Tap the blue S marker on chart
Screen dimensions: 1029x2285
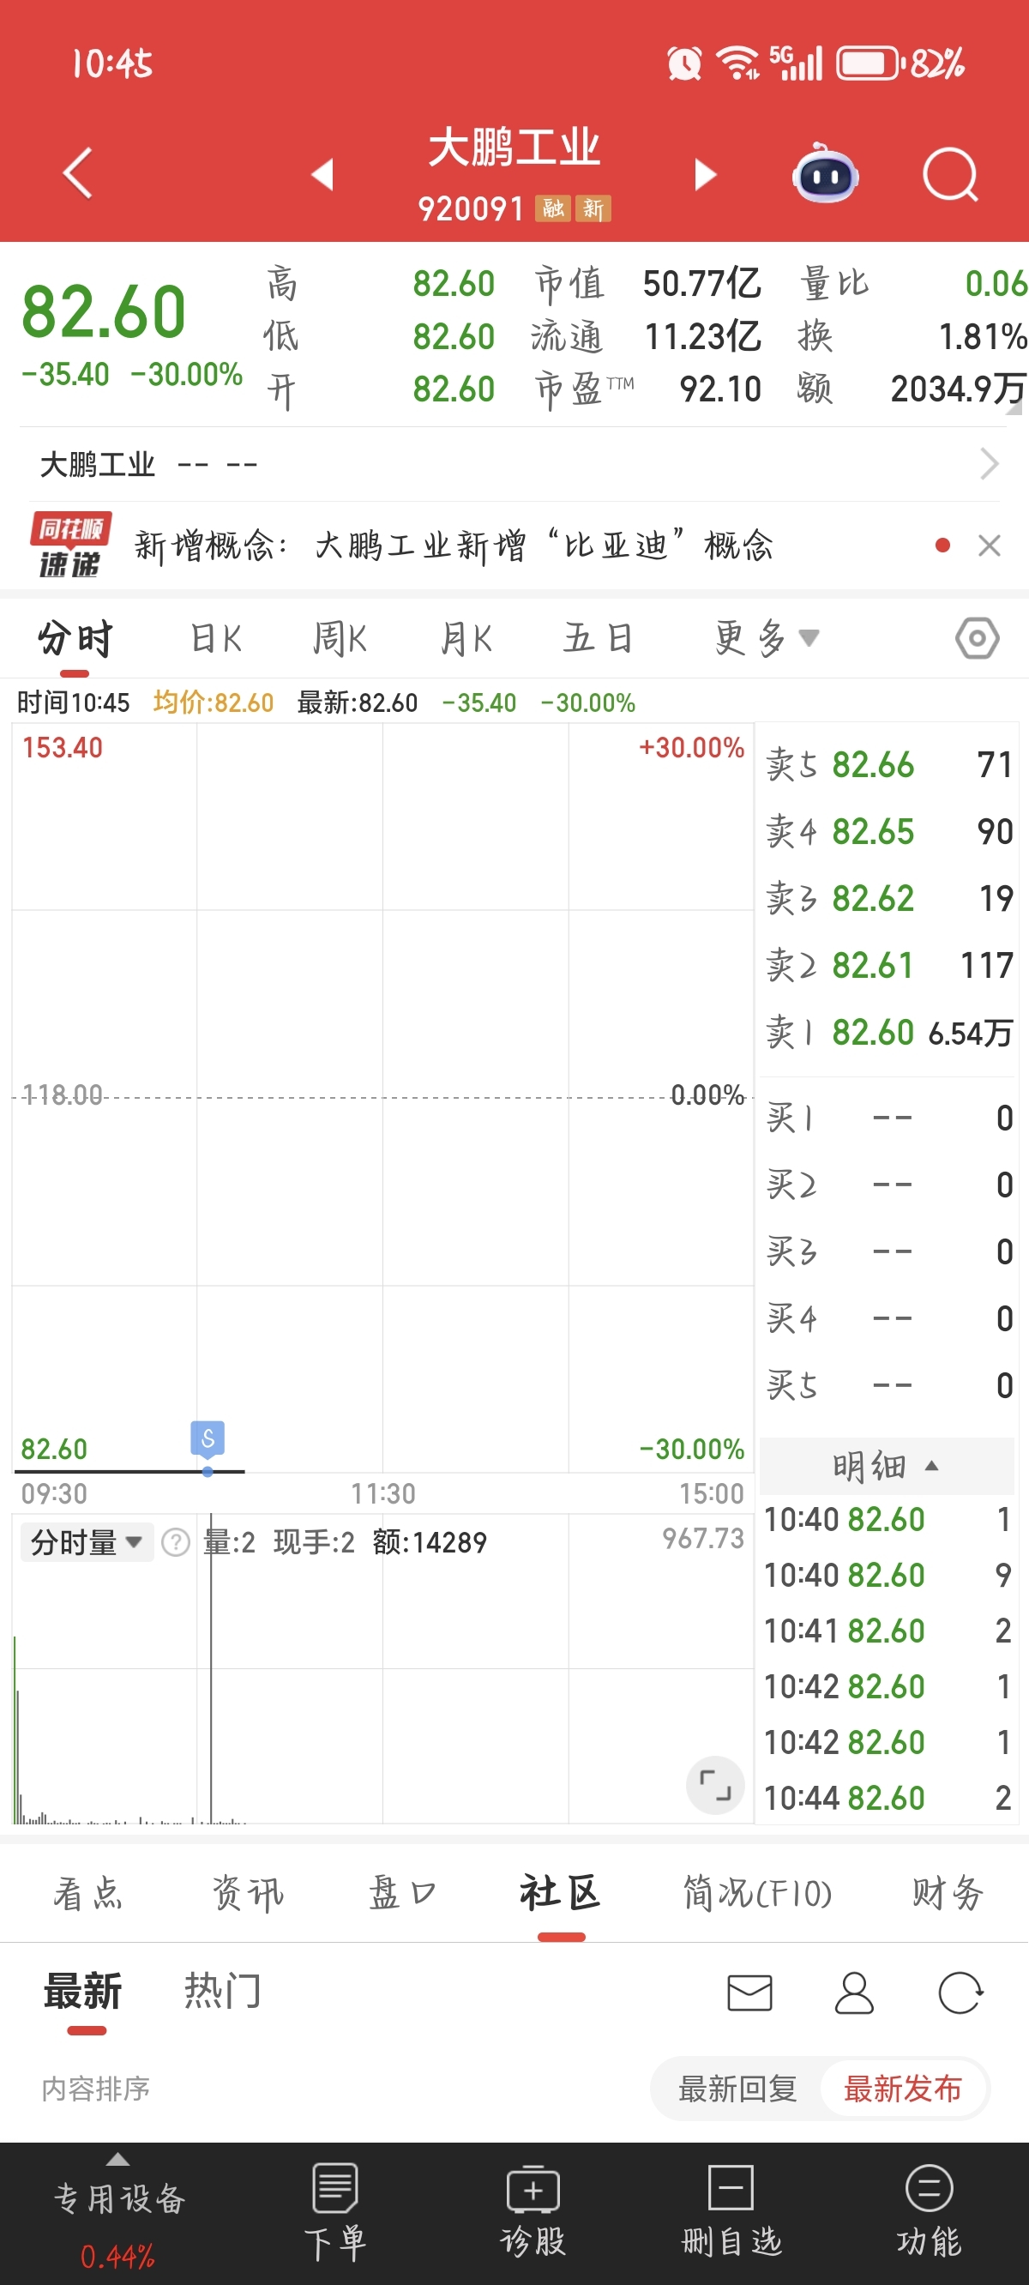[208, 1438]
